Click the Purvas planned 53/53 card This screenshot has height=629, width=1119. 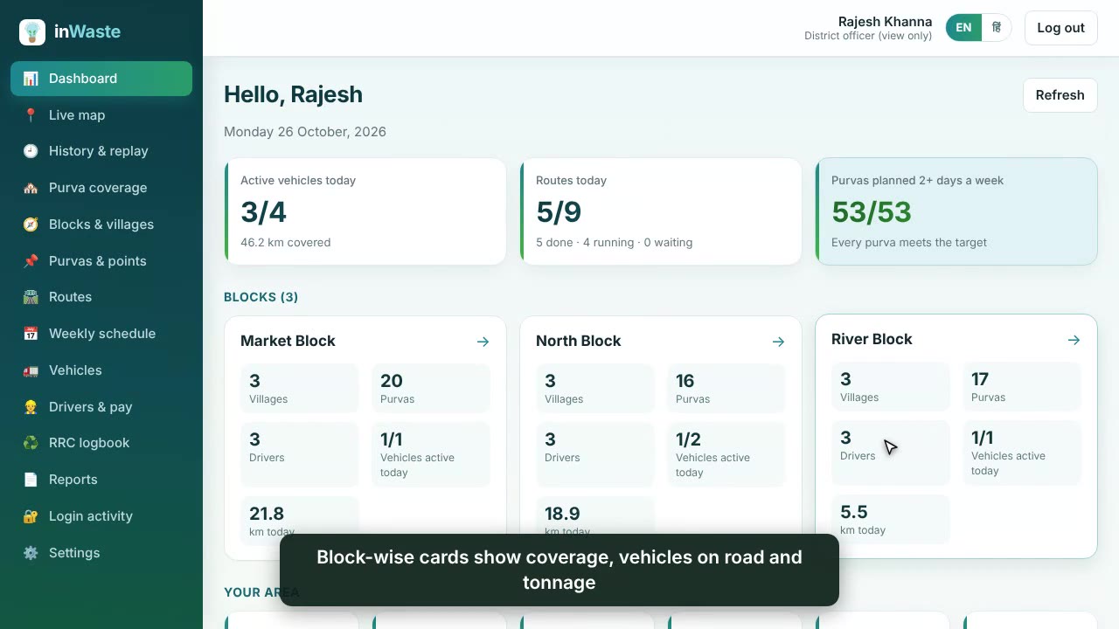(x=956, y=211)
